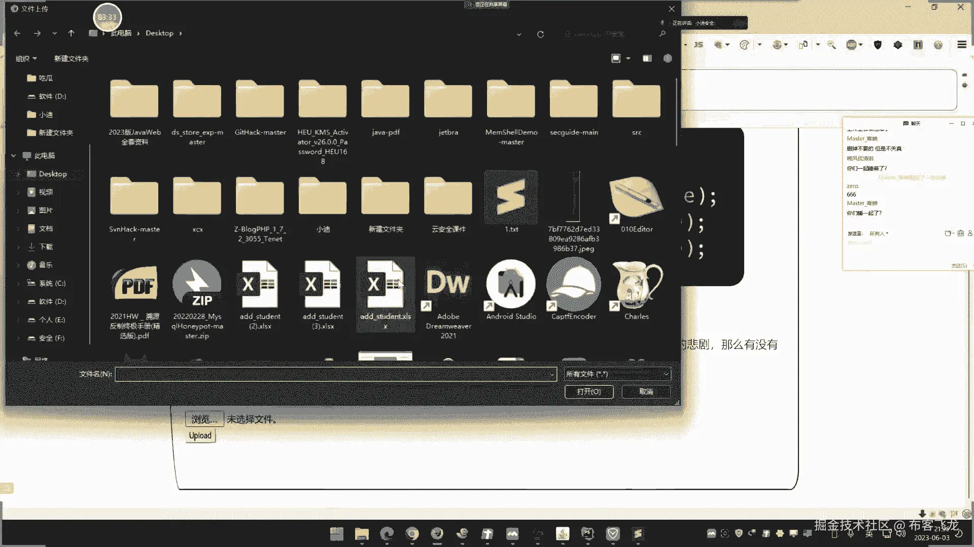Click the 打开(O) button
Screen dimensions: 974x547
pos(588,392)
